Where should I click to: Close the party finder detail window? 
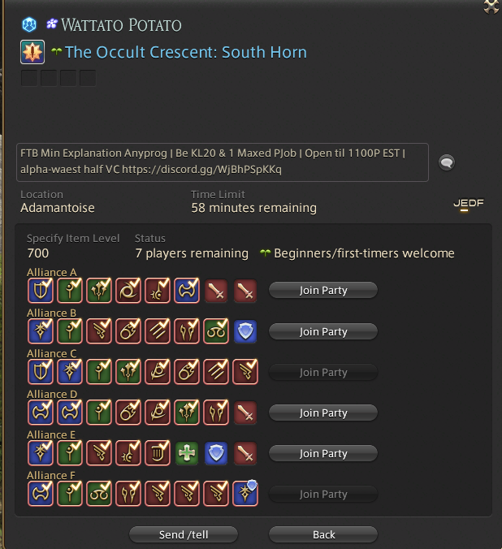pos(491,6)
